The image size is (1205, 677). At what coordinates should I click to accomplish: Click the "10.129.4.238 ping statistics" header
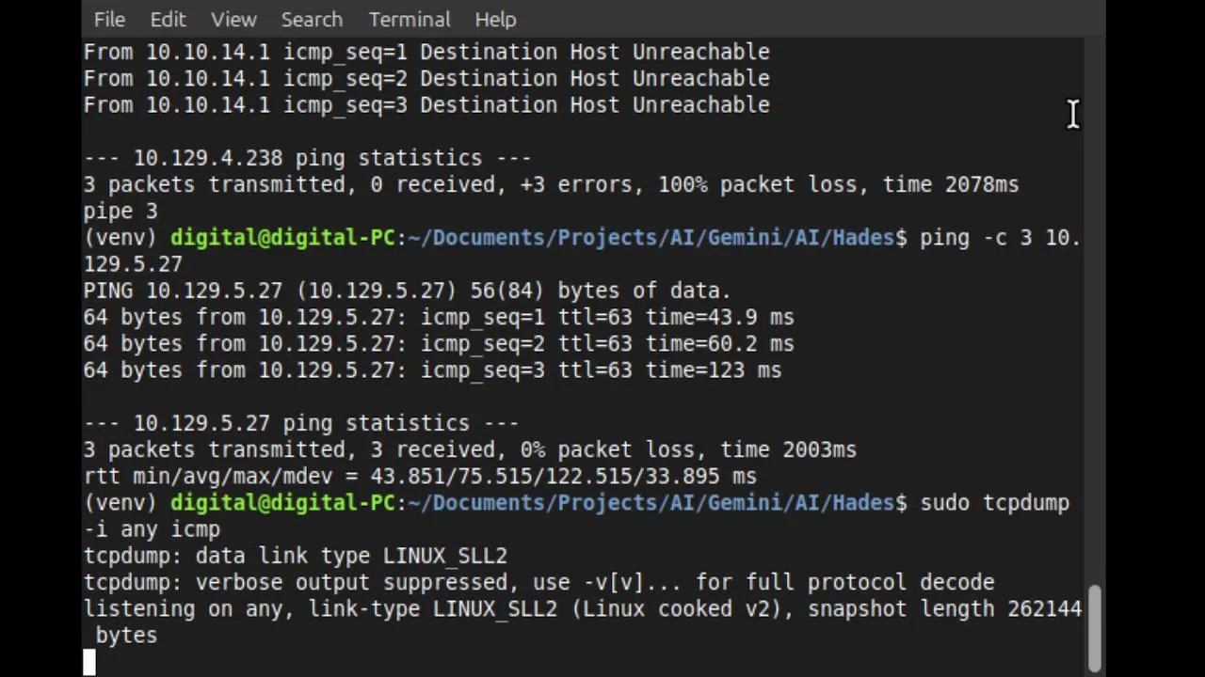click(307, 158)
